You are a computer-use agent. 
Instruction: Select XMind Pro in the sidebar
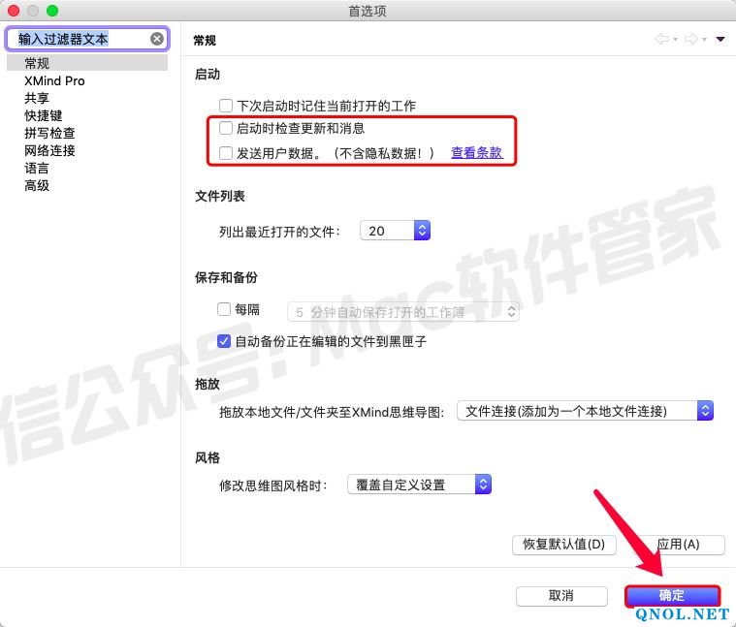pos(54,80)
